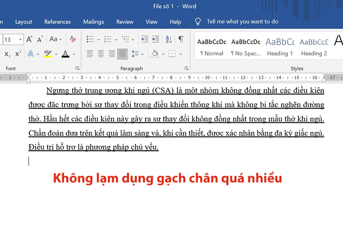Image resolution: width=343 pixels, height=229 pixels.
Task: Open Text Effects dropdown arrow
Action: click(x=38, y=54)
